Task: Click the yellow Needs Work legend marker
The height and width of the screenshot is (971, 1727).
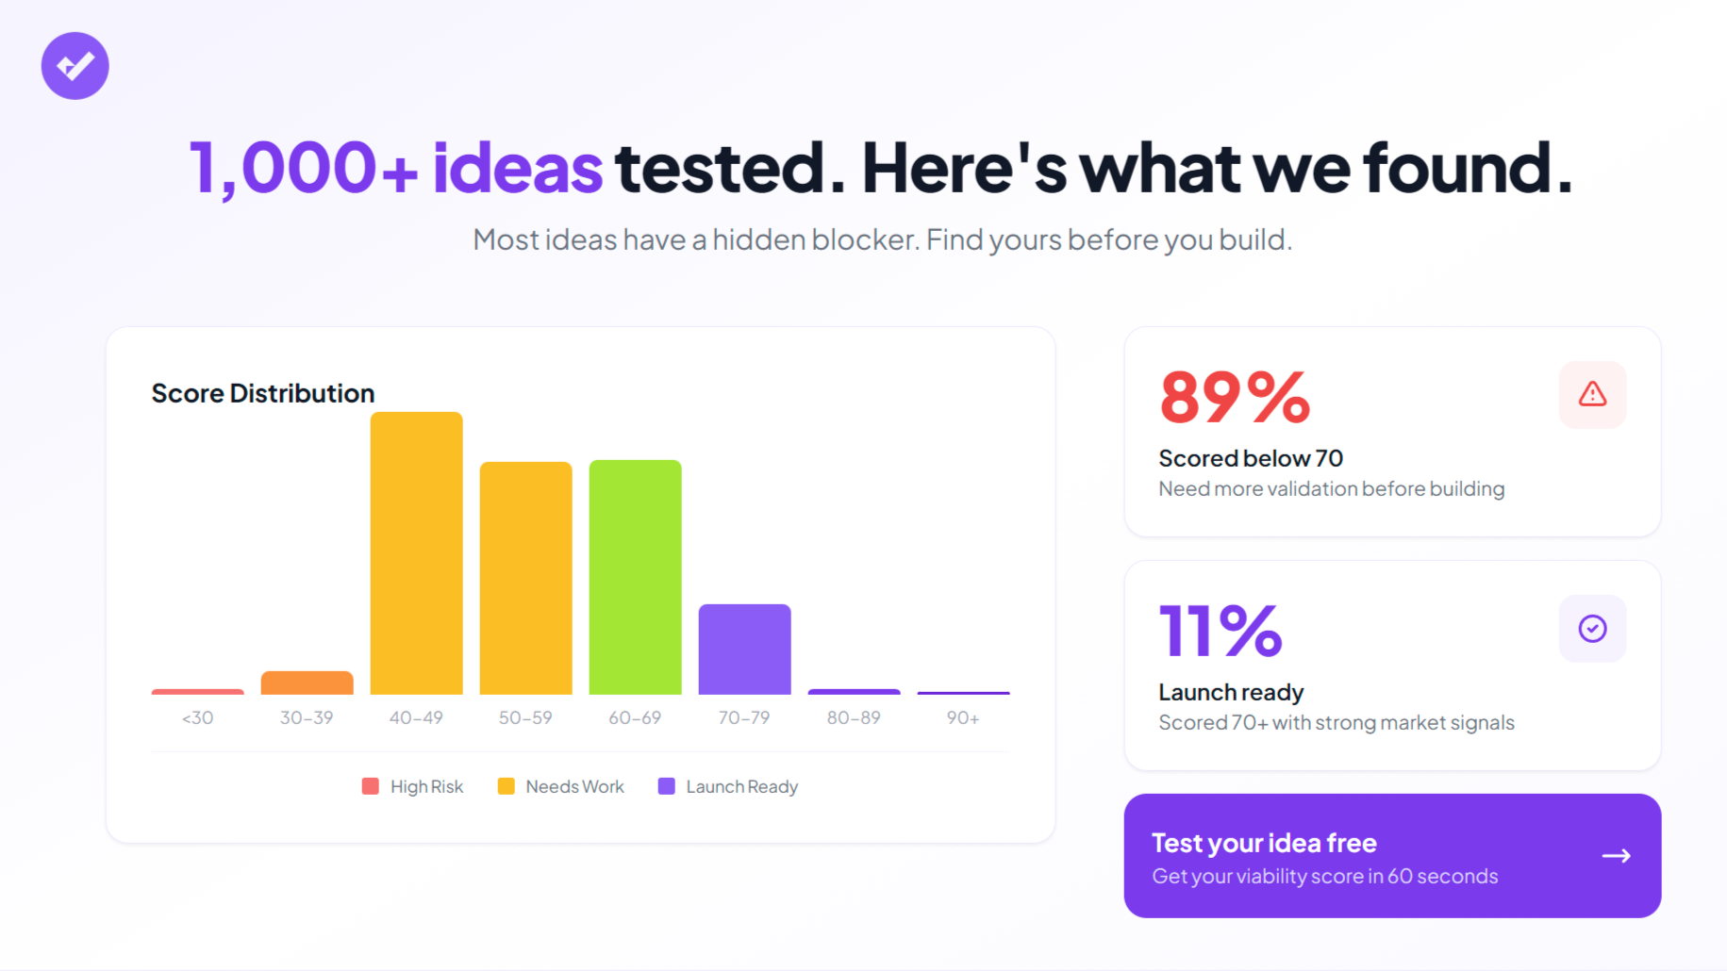Action: coord(506,785)
